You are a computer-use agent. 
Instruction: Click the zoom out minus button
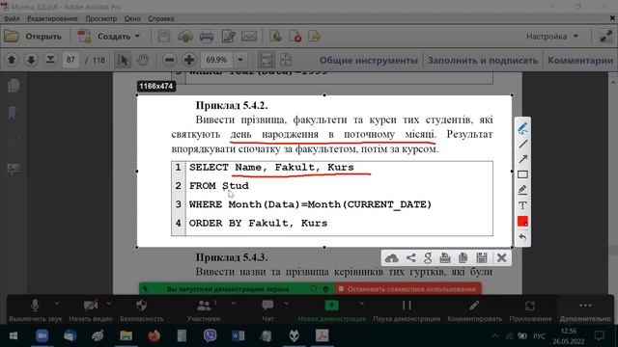tap(170, 60)
